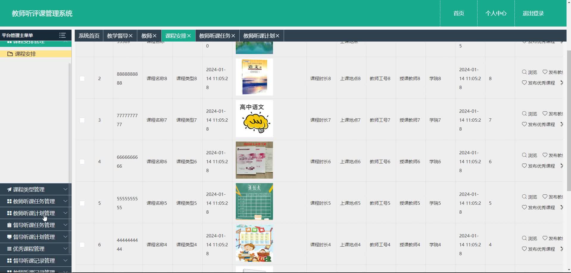Go to 首页 in header
Image resolution: width=571 pixels, height=273 pixels.
coord(458,13)
